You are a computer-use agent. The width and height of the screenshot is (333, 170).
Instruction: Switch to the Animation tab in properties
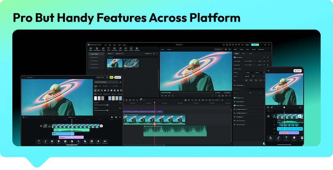coord(261,49)
